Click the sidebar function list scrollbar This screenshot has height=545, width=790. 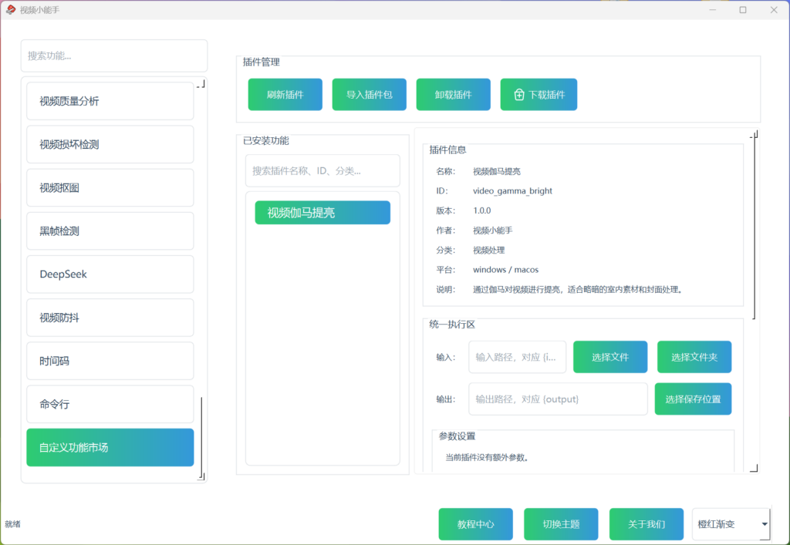(201, 436)
